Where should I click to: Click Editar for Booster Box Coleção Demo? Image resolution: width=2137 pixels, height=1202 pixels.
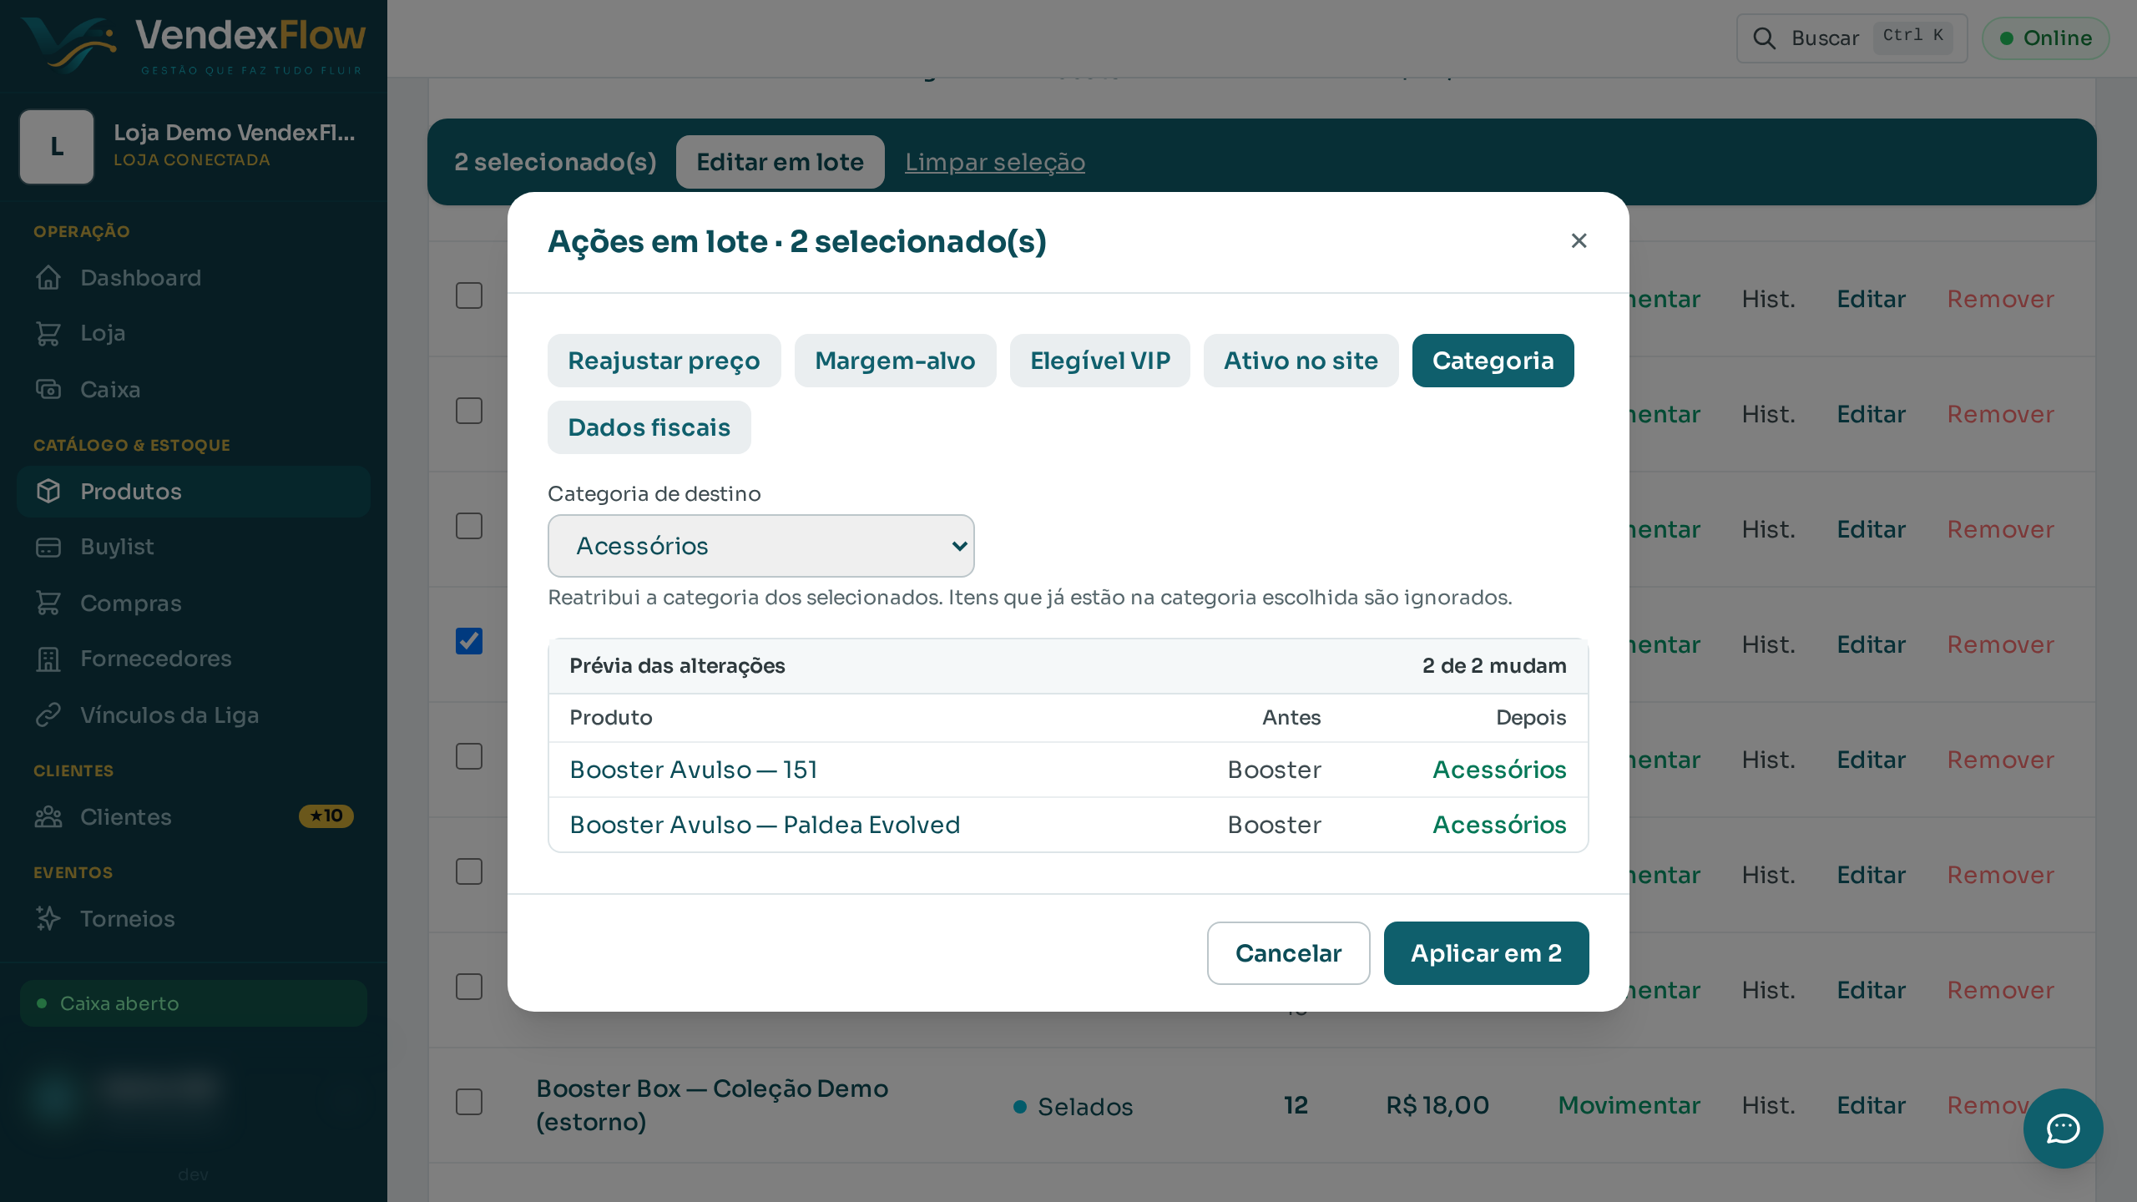tap(1871, 1105)
